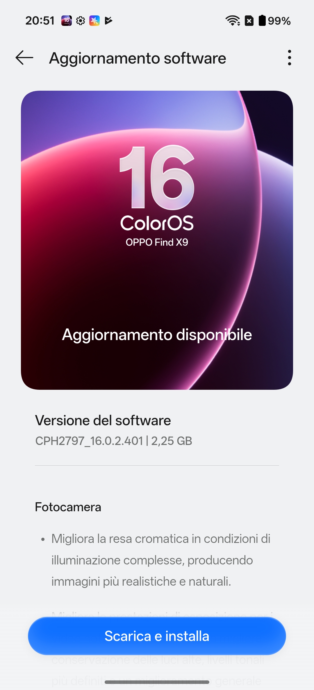Tap the ColorOS 16 notification icon
This screenshot has width=314, height=690.
click(66, 21)
